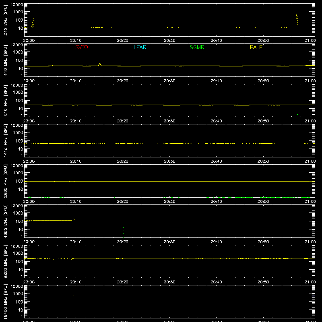
Task: Click the dotted spike near 20:01 on the 245 MHz trace
Action: pyautogui.click(x=33, y=23)
